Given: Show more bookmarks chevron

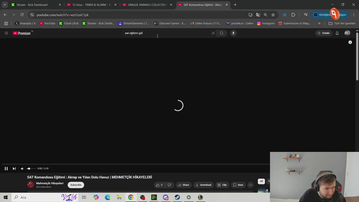Looking at the screenshot, I should pos(319,24).
